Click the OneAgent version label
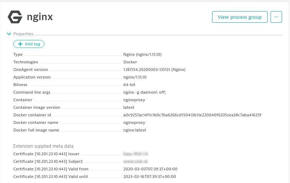 (x=31, y=70)
